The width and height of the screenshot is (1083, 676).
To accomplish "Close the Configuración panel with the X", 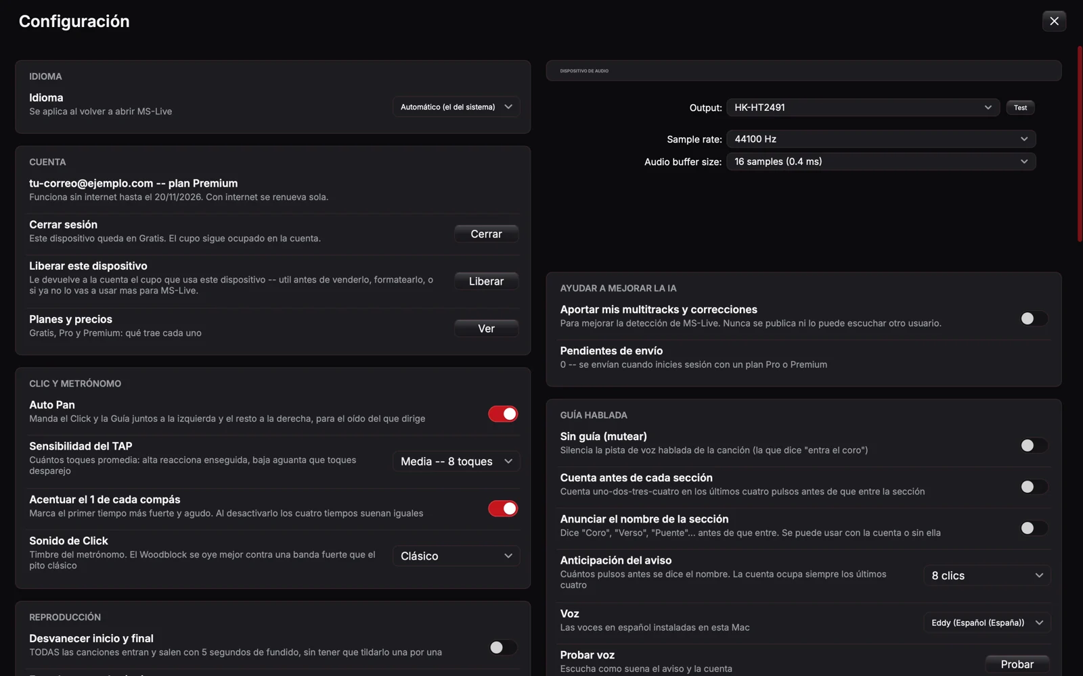I will pos(1054,21).
